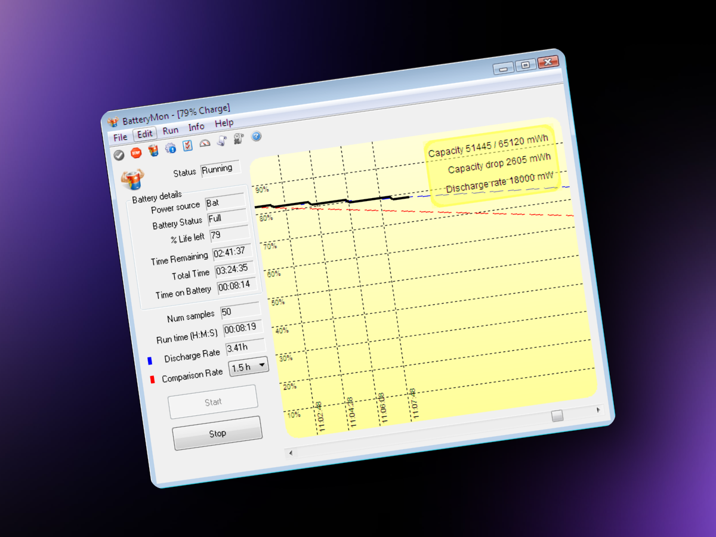The image size is (716, 537).
Task: Maximize the BatteryMon window
Action: tap(525, 65)
